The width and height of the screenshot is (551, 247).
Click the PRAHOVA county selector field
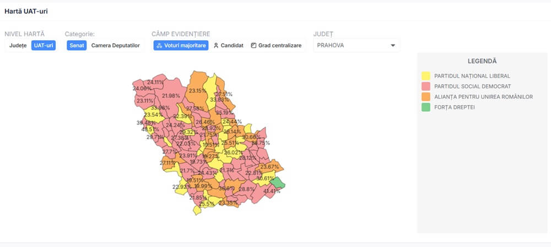[353, 46]
